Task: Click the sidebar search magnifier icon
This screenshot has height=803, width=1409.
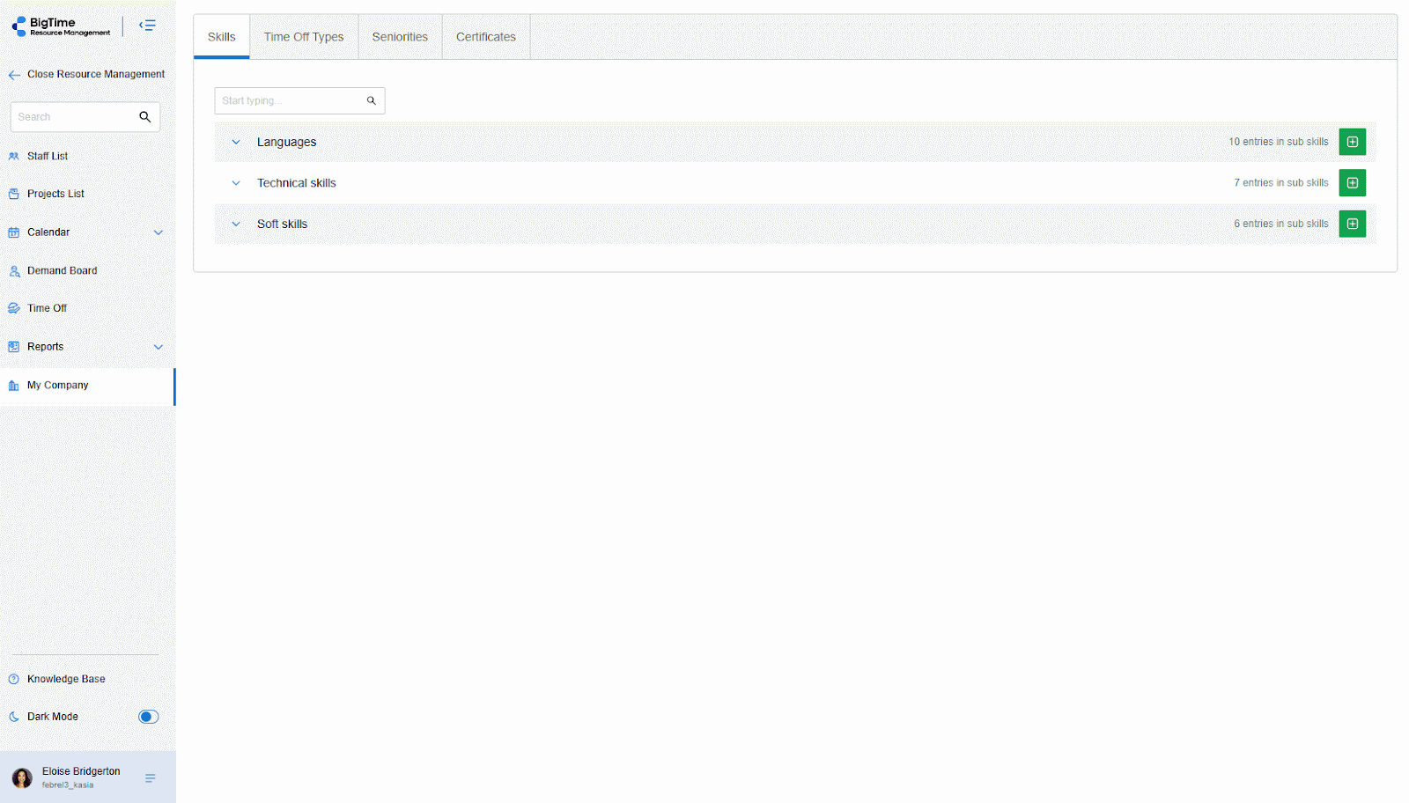Action: click(x=145, y=117)
